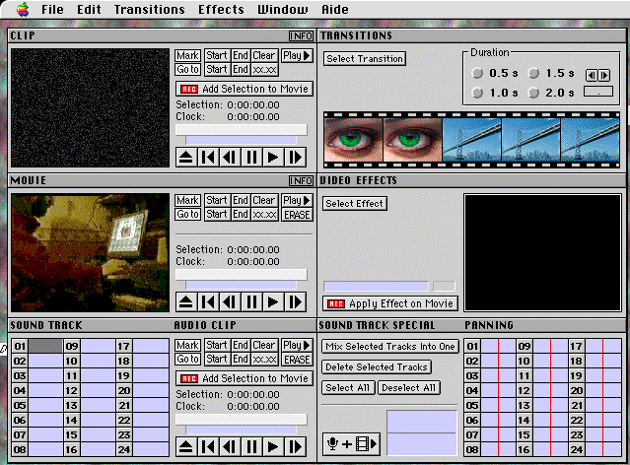Step back one frame in Audio Clip
The image size is (630, 465).
(230, 447)
